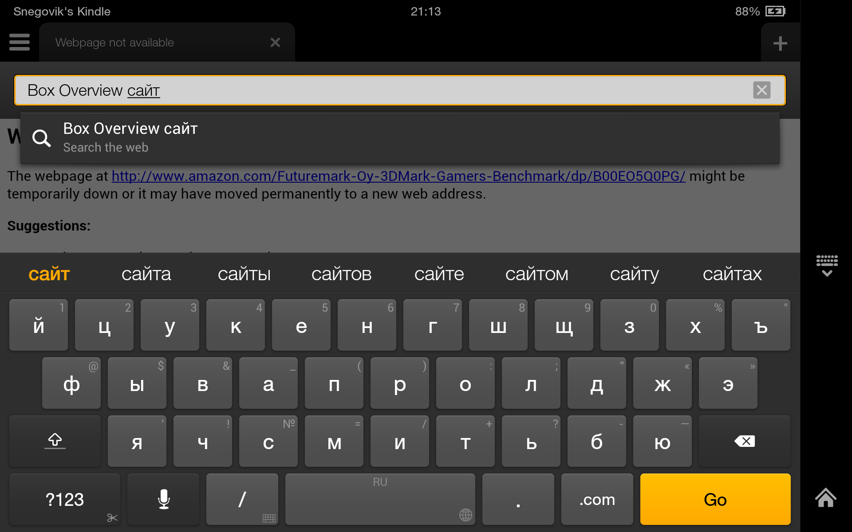Click inside the address bar field
This screenshot has height=532, width=852.
[399, 90]
